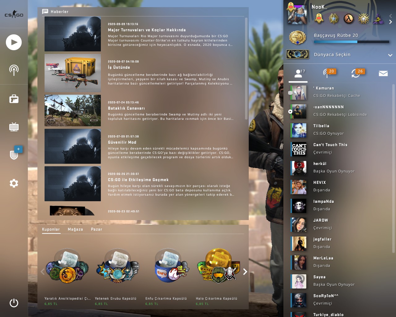Click the power quit icon
Viewport: 396px width, 317px height.
pos(14,303)
